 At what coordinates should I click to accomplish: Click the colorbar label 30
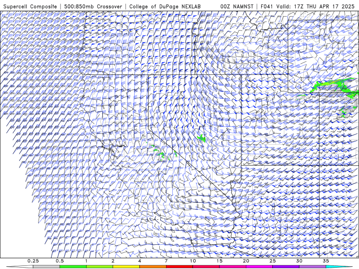[299, 261]
